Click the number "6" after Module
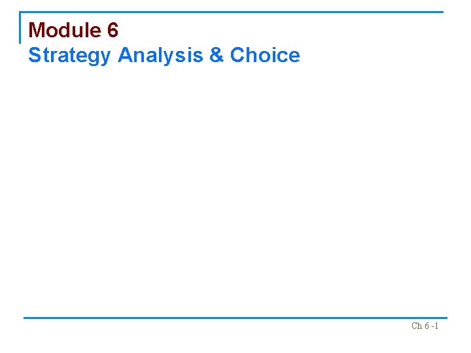 click(x=113, y=30)
